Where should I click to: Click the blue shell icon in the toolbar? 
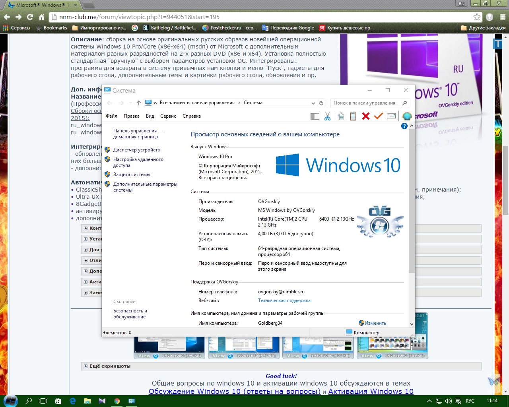click(407, 116)
